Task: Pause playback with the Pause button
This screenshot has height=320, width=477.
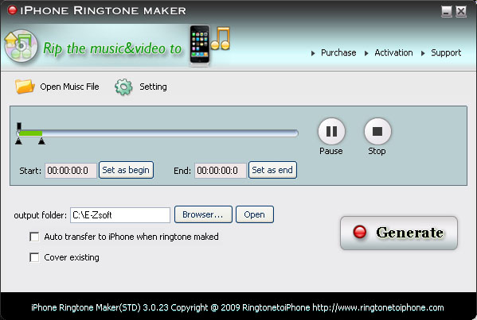Action: pyautogui.click(x=331, y=131)
